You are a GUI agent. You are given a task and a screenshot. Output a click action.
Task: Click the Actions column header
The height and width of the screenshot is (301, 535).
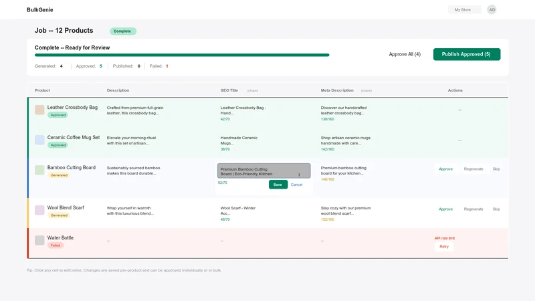455,90
